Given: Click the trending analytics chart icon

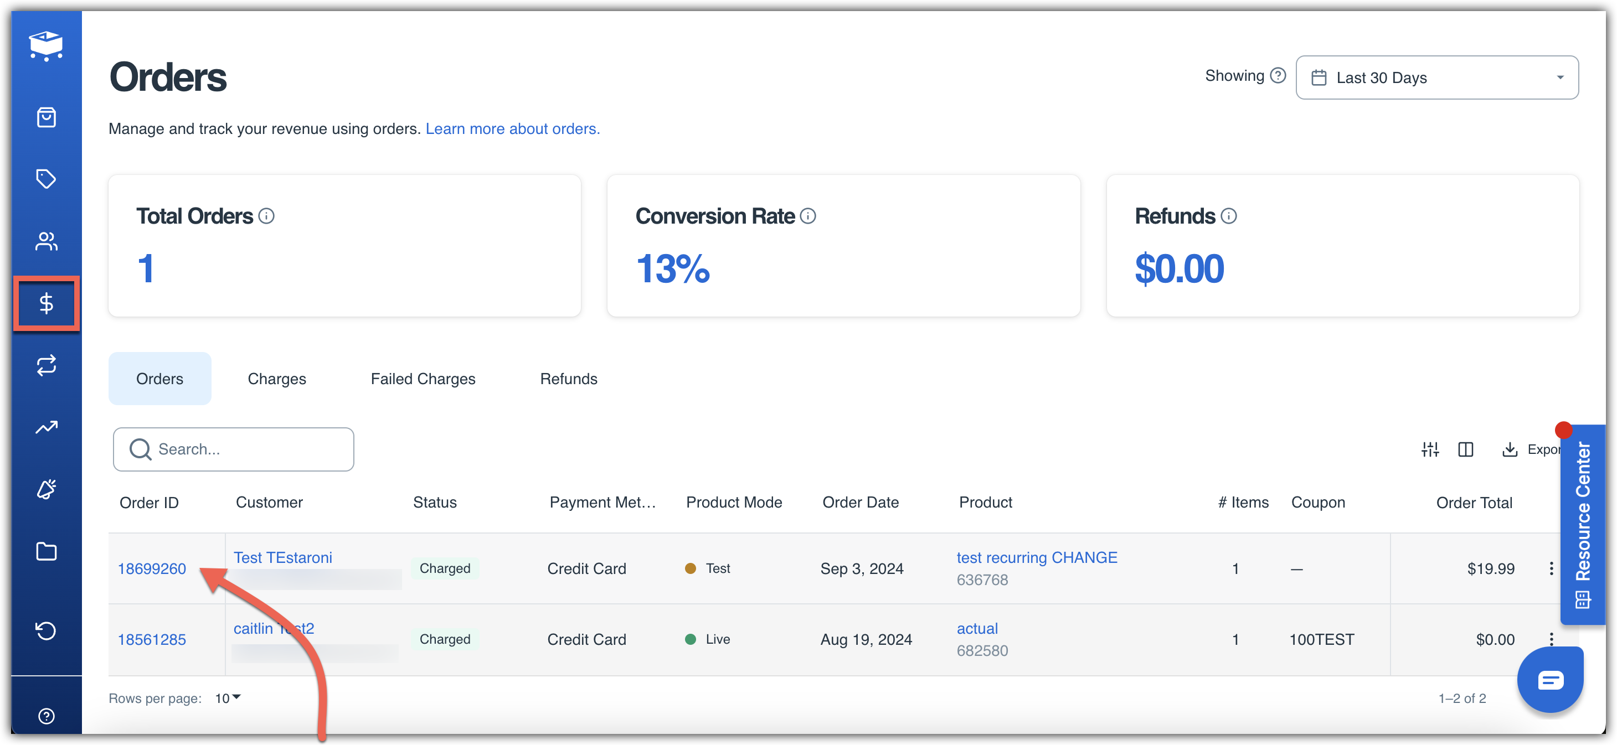Looking at the screenshot, I should coord(46,427).
